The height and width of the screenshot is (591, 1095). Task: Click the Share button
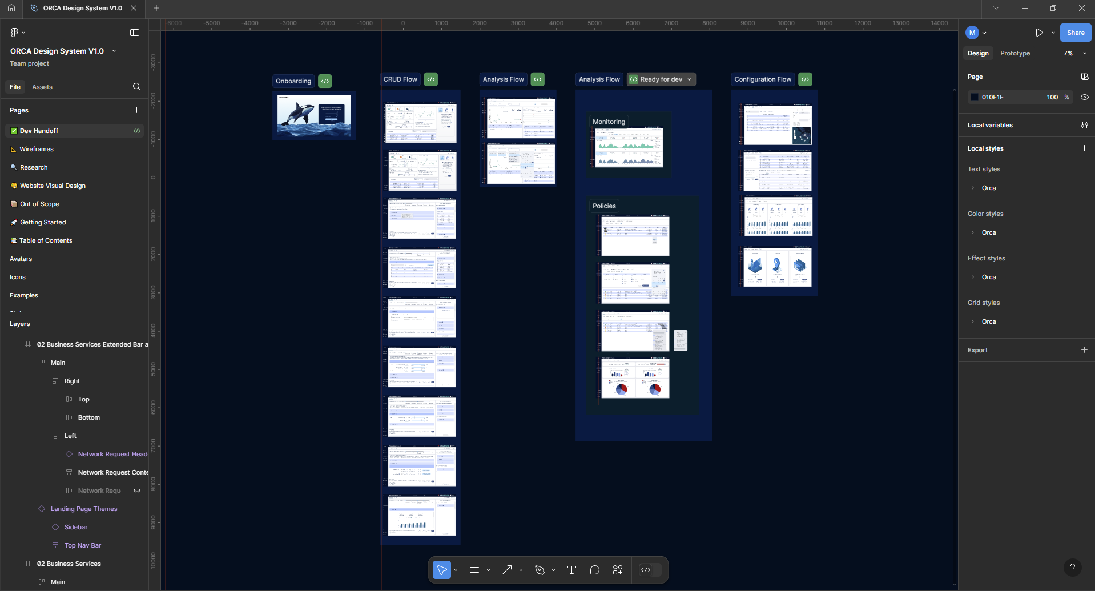pyautogui.click(x=1075, y=33)
